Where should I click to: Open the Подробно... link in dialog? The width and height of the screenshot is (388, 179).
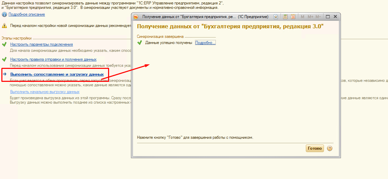(205, 43)
